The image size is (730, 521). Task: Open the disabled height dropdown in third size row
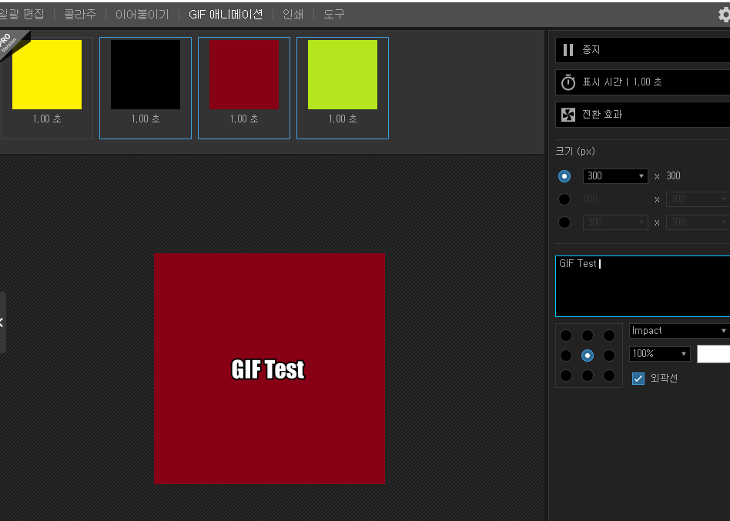tap(698, 222)
